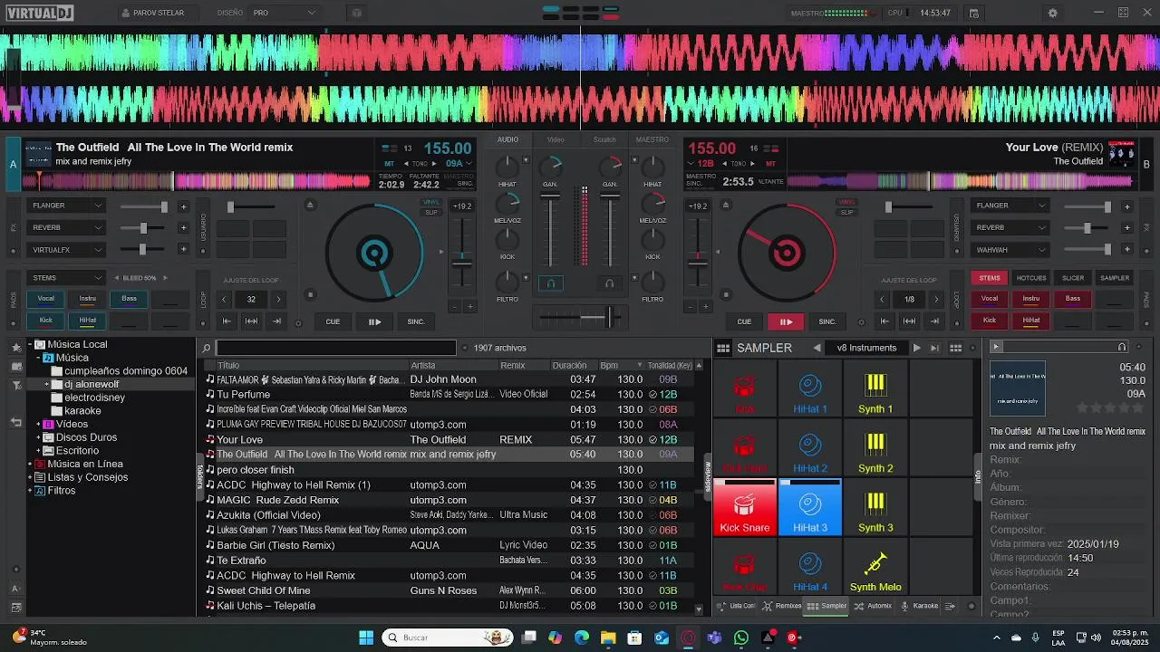This screenshot has width=1160, height=652.
Task: Collapse the Música Local tree node
Action: pos(30,344)
